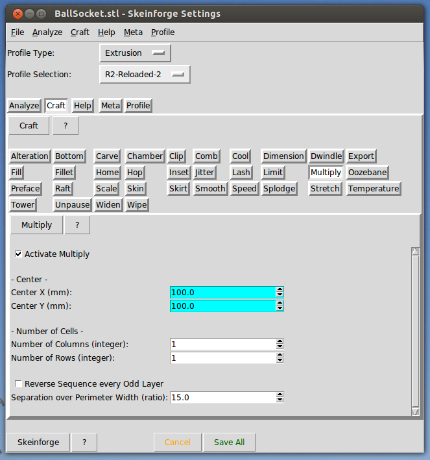
Task: Open the Profile menu in menu bar
Action: [x=163, y=32]
